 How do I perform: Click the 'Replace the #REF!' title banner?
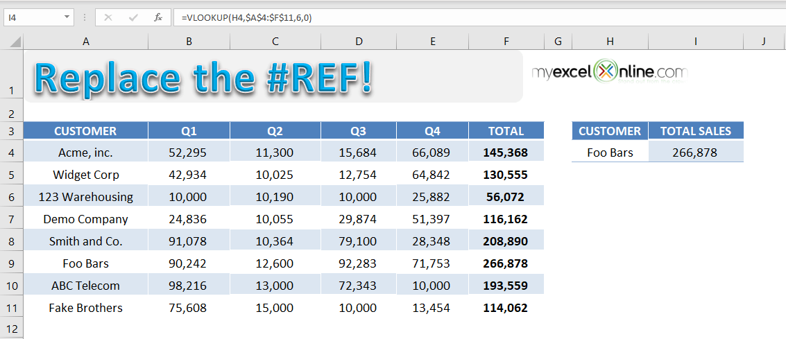[273, 77]
